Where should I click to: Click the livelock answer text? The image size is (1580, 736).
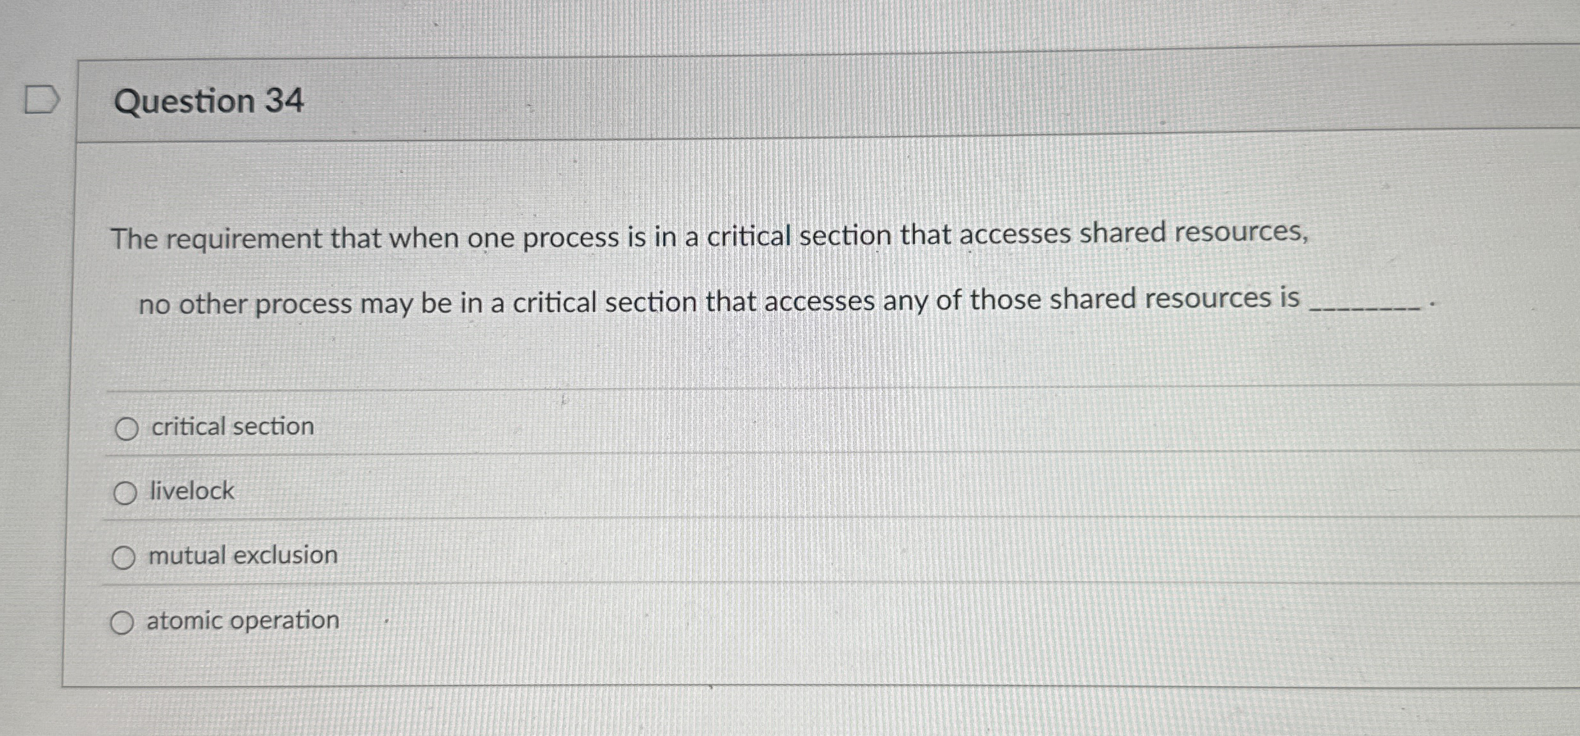point(191,492)
